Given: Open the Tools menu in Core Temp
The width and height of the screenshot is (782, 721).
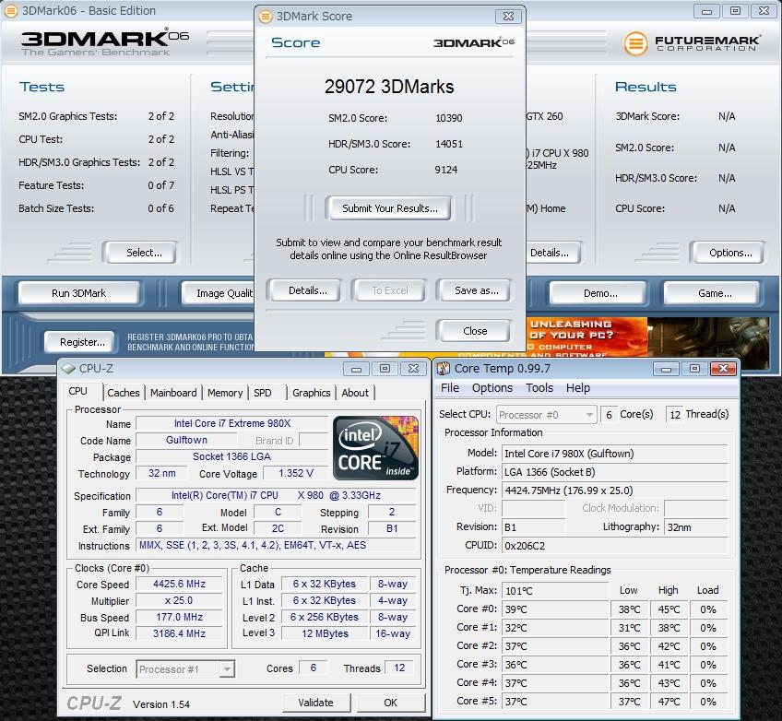Looking at the screenshot, I should (x=539, y=388).
